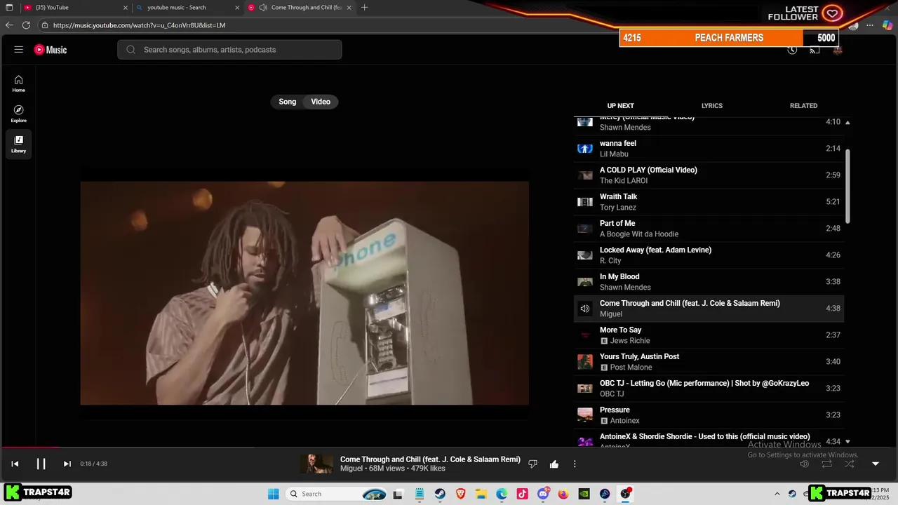Like the current song with thumbs up
The width and height of the screenshot is (898, 505).
point(554,464)
